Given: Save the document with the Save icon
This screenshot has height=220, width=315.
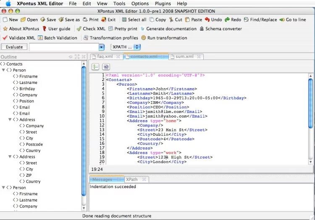Looking at the screenshot, I should (x=43, y=20).
